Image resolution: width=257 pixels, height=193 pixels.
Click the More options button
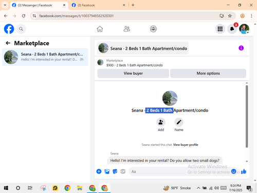(x=208, y=74)
